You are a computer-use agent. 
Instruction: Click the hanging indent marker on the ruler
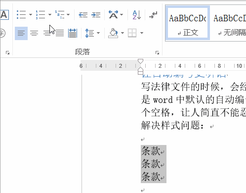(140, 69)
